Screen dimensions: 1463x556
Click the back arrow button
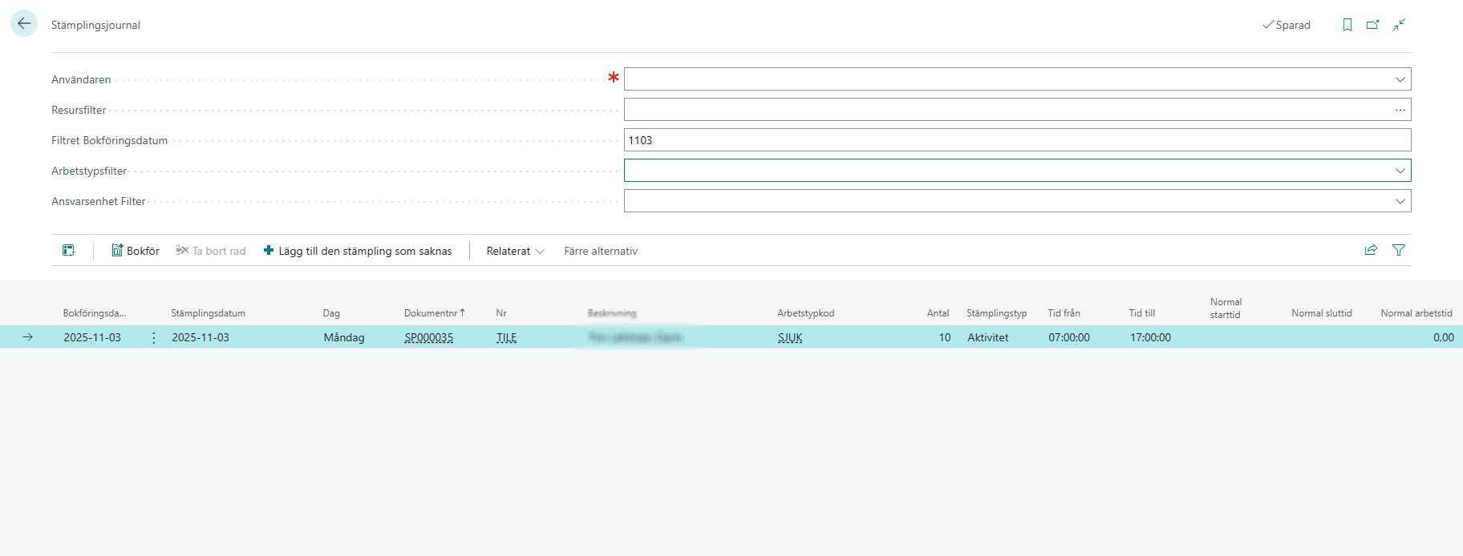point(24,24)
